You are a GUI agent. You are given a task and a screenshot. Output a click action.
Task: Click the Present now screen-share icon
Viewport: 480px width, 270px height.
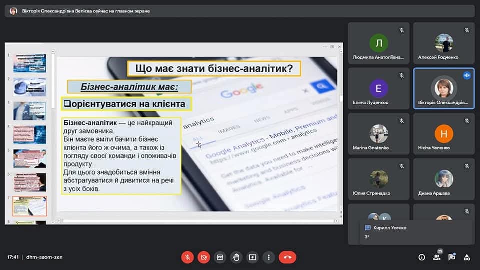coord(252,257)
